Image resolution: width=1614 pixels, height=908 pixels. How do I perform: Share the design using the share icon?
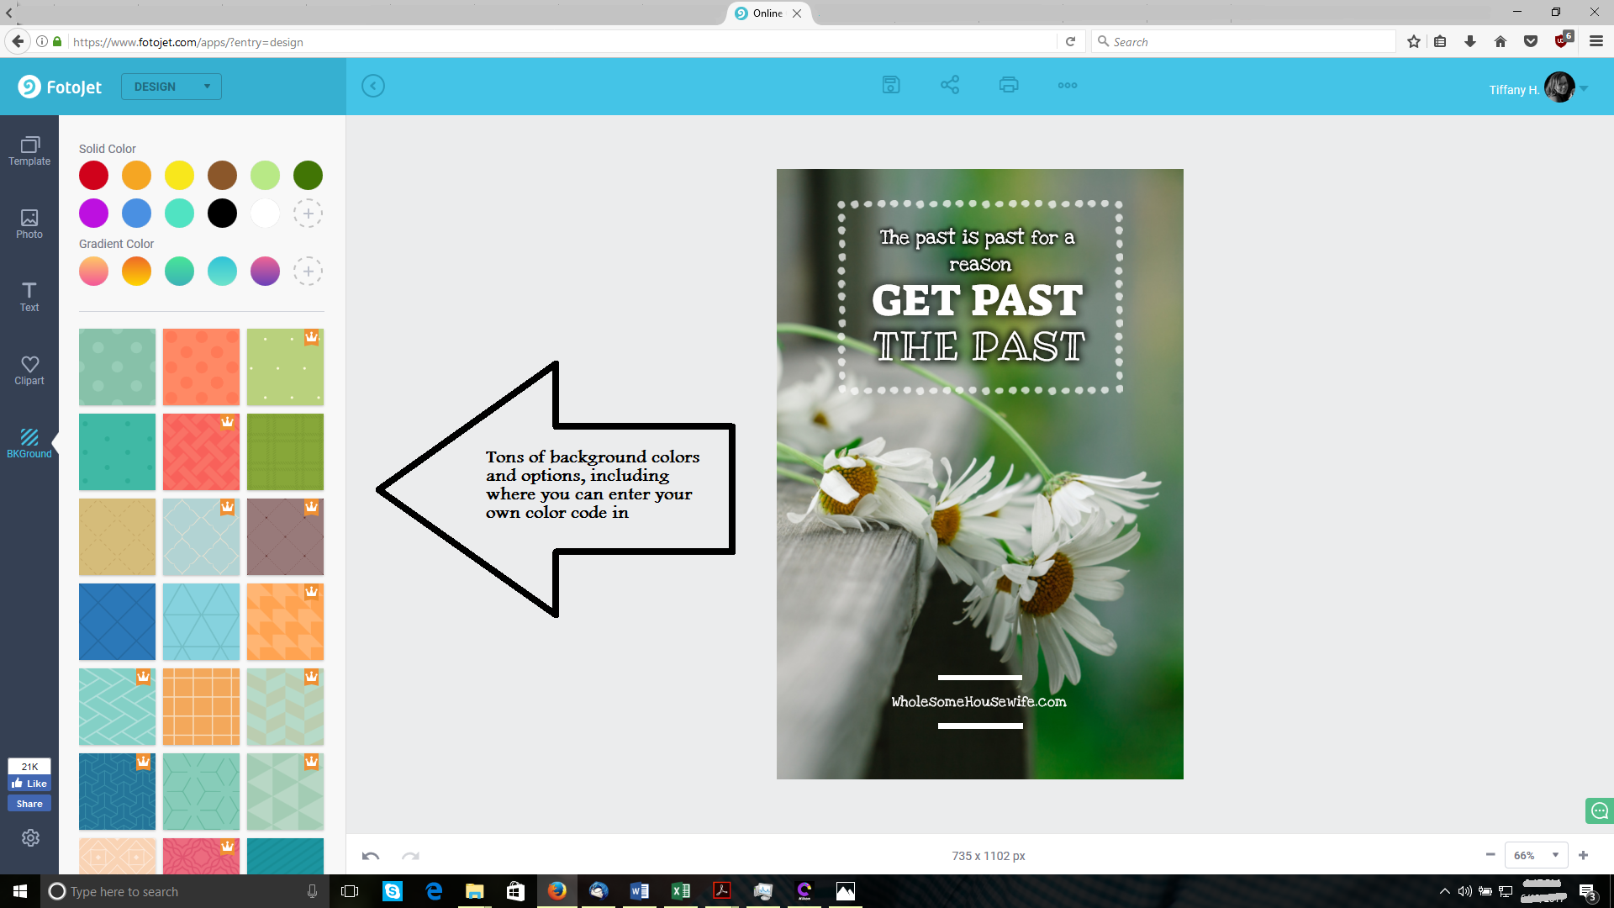950,85
